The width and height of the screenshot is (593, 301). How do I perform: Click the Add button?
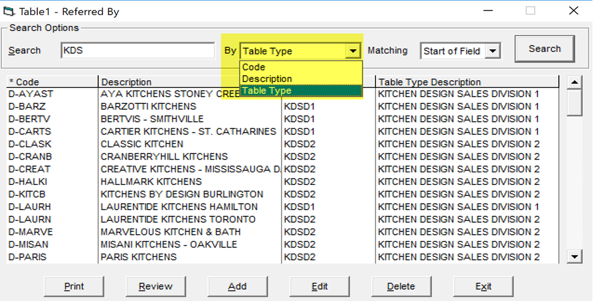pyautogui.click(x=237, y=286)
